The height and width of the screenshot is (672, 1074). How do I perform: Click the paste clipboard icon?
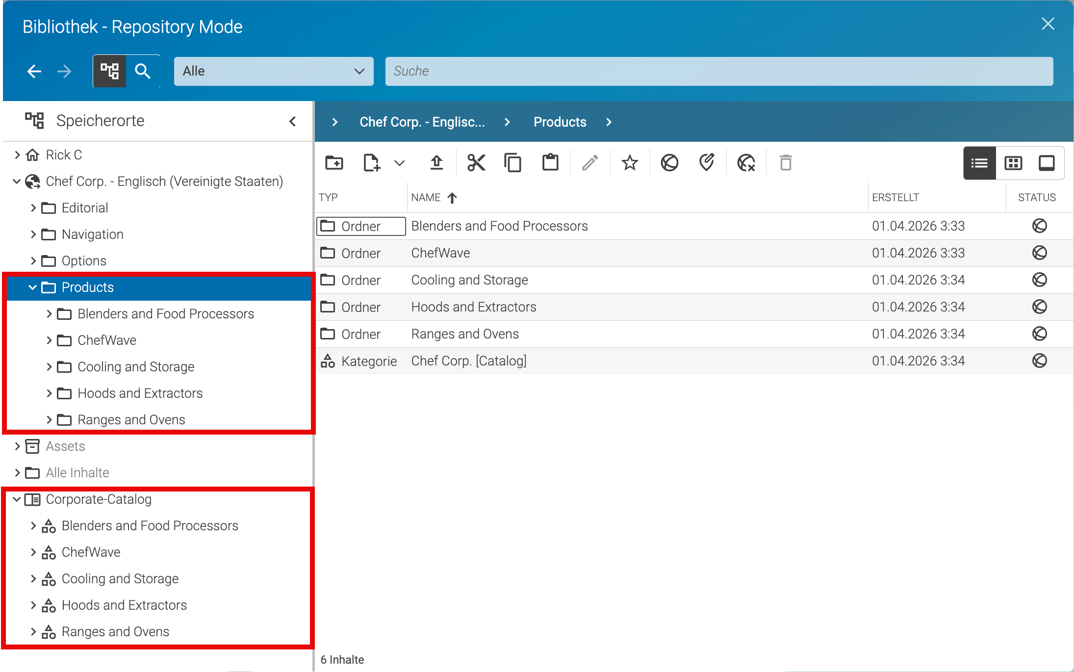click(550, 163)
